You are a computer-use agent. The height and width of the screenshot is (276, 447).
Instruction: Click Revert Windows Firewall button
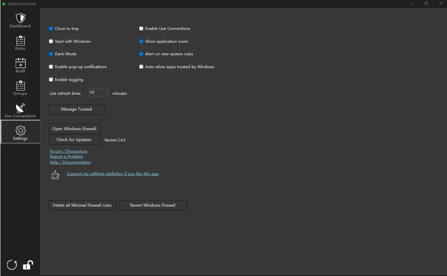153,205
